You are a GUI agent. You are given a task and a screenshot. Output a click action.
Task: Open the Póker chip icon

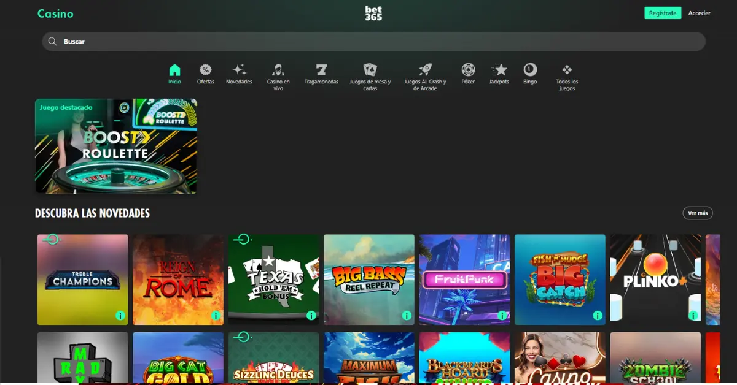468,69
